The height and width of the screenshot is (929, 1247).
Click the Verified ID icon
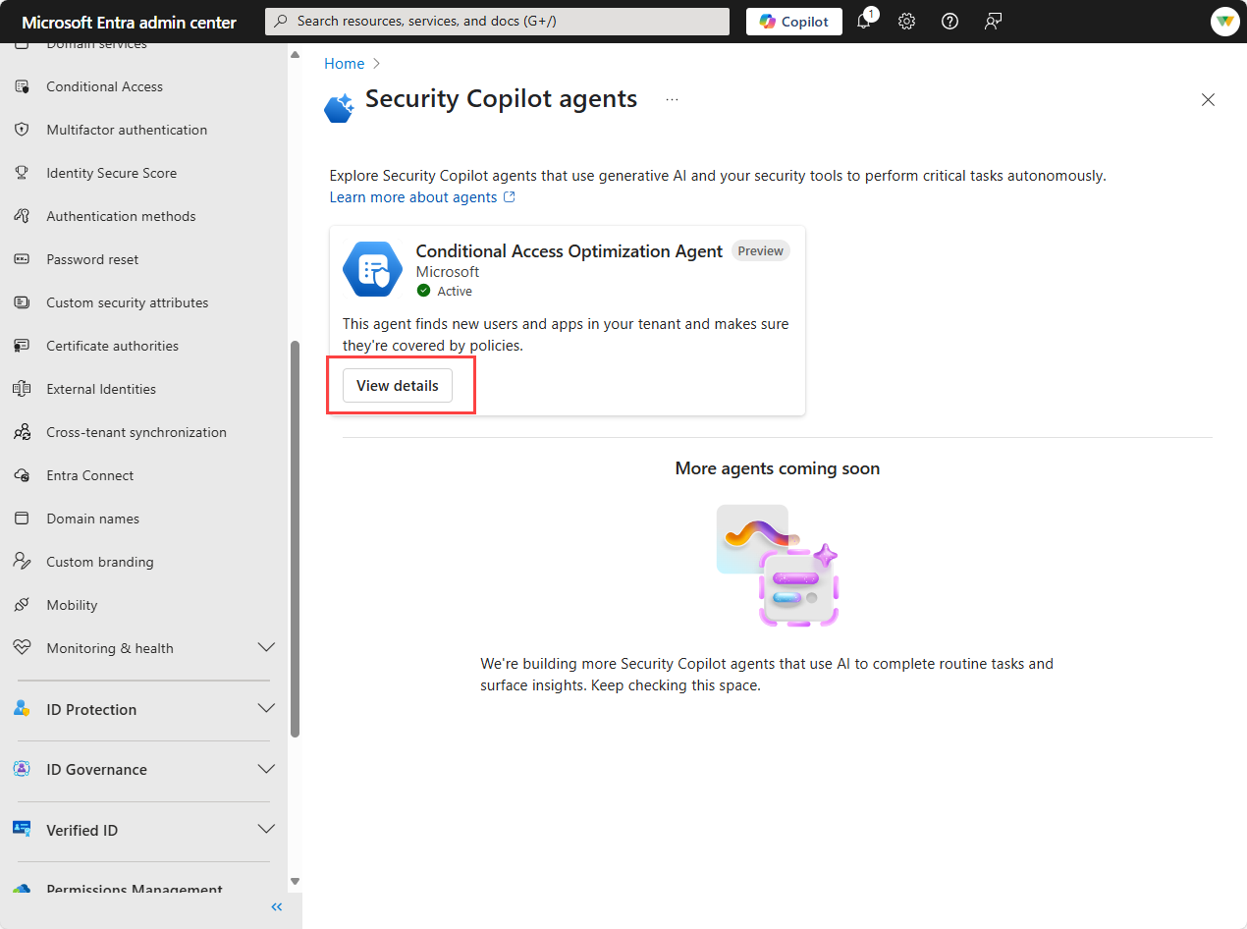pyautogui.click(x=22, y=829)
